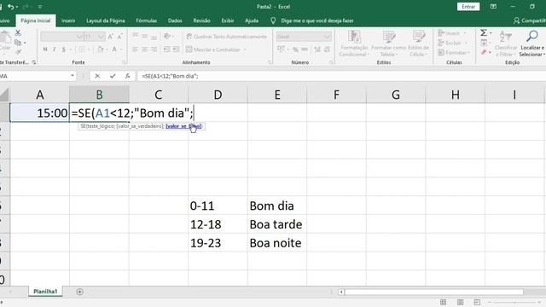The height and width of the screenshot is (307, 546).
Task: Click the Compartilhar button
Action: click(x=529, y=20)
